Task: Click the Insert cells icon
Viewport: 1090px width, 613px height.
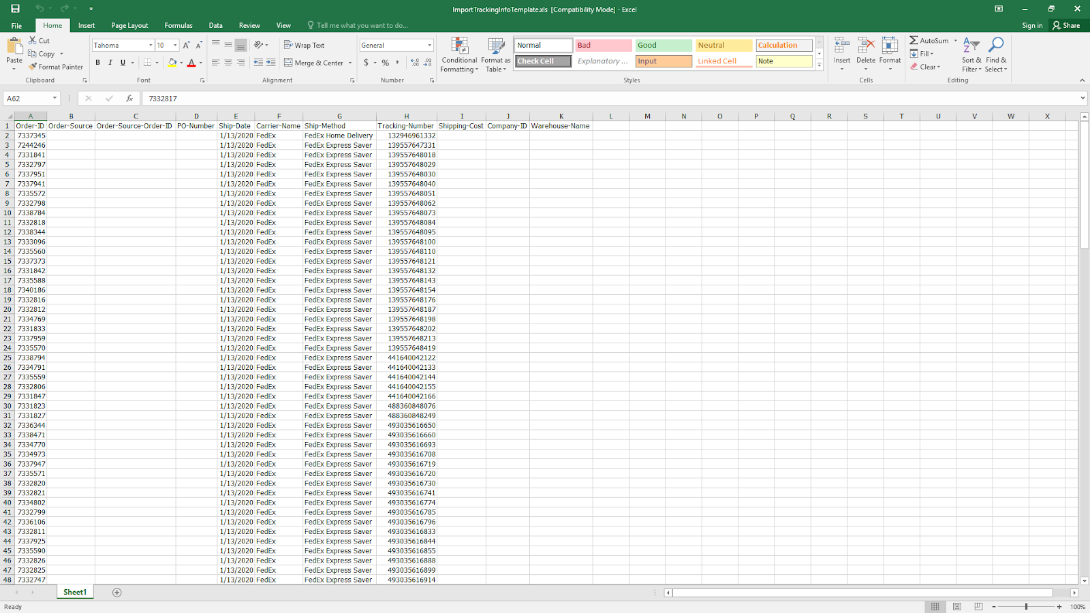Action: pyautogui.click(x=842, y=46)
